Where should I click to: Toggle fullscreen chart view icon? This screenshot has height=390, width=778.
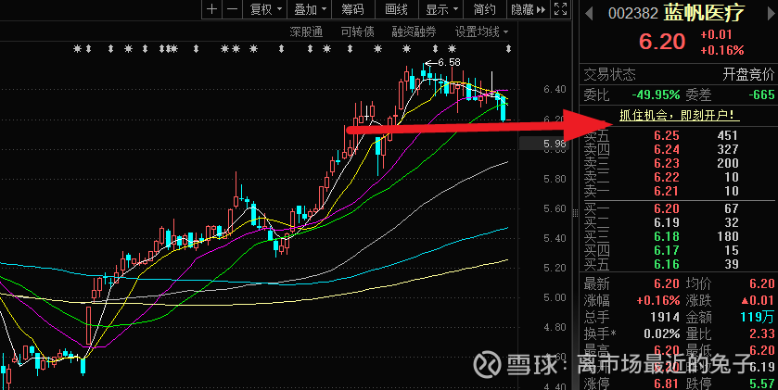(560, 9)
